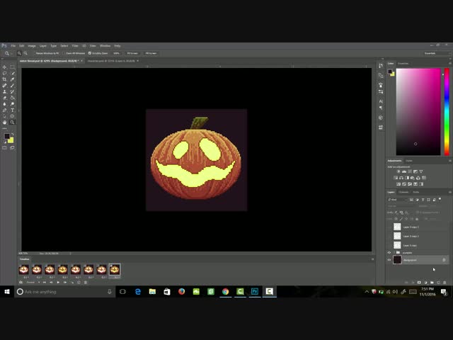Select the Zoom tool in toolbox

pos(13,123)
